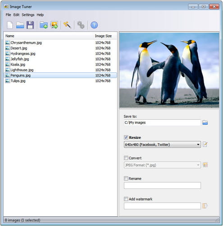Tick the Add watermark checkbox
Image resolution: width=223 pixels, height=226 pixels.
[x=126, y=199]
